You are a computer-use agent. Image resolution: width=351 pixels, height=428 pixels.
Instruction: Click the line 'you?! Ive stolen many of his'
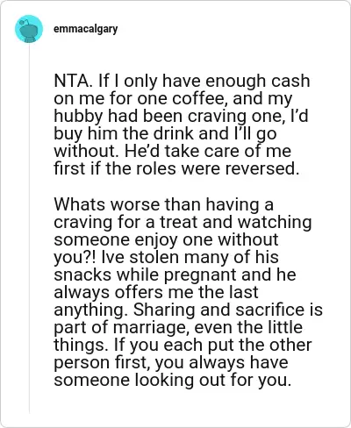point(166,257)
